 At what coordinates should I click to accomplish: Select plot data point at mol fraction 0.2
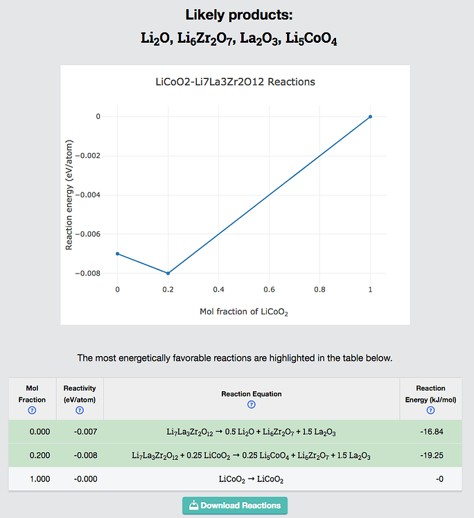(x=168, y=274)
